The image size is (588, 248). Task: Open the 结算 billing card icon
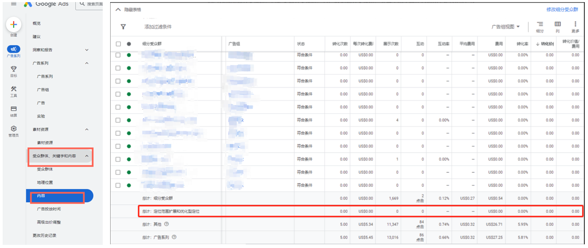[x=14, y=108]
